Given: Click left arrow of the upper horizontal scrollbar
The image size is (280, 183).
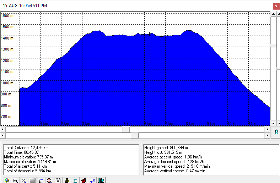Looking at the screenshot, I should [x=2, y=129].
